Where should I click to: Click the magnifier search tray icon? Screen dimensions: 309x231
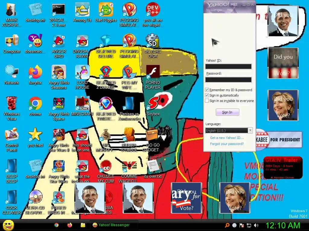pos(227,225)
